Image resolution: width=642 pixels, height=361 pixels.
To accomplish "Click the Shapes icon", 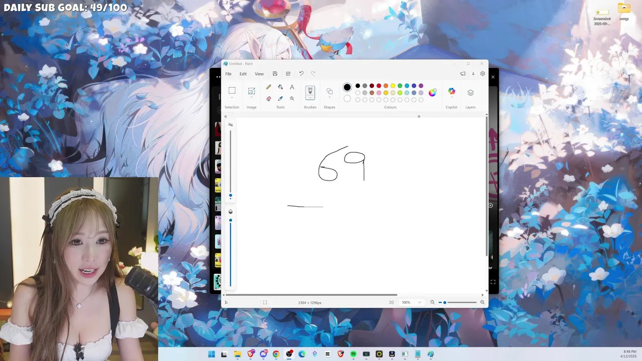I will (330, 91).
